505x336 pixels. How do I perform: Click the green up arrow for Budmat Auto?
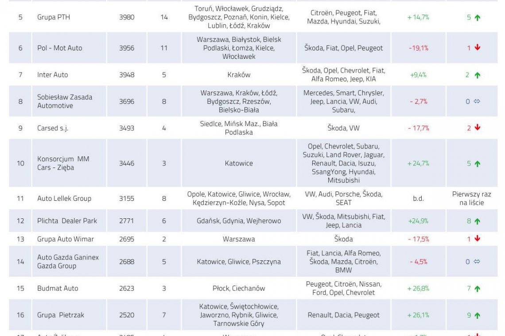click(477, 289)
